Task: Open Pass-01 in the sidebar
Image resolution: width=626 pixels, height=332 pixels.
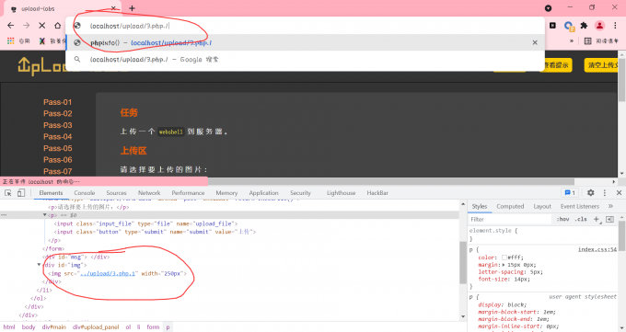Action: [57, 102]
